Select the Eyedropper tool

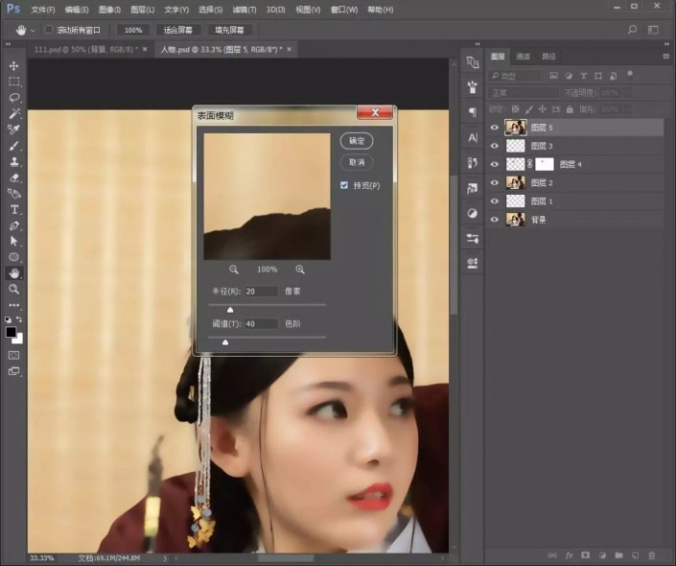click(13, 130)
